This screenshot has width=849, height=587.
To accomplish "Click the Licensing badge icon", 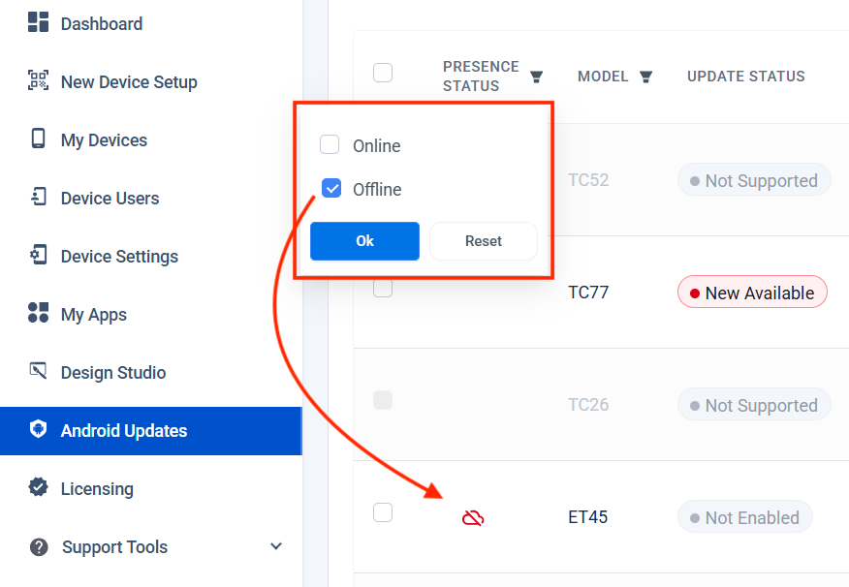I will (x=38, y=488).
